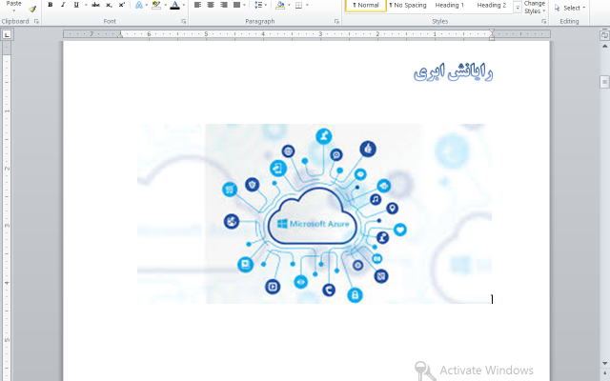610x381 pixels.
Task: Align text right
Action: pyautogui.click(x=224, y=5)
